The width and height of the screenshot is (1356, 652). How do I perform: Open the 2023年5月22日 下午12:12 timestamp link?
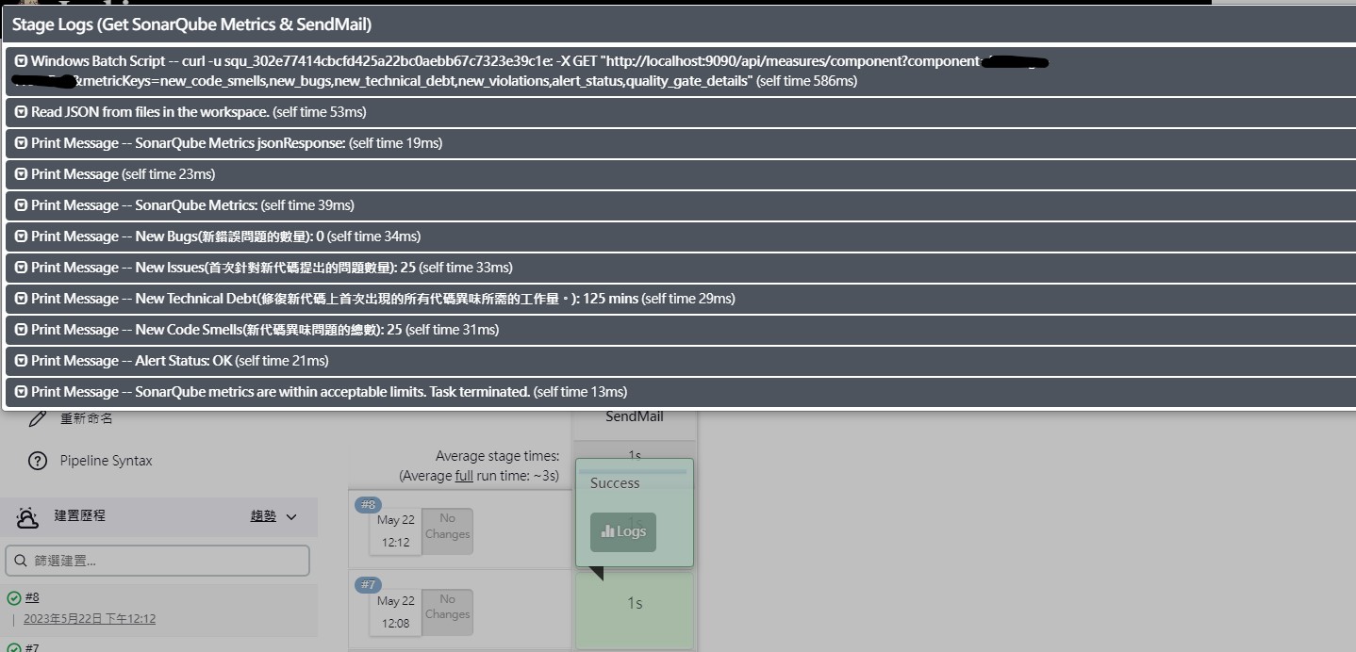[x=90, y=619]
